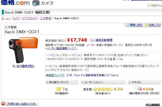The width and height of the screenshot is (162, 107).
Task: Click the price history chart icon
Action: point(92,40)
